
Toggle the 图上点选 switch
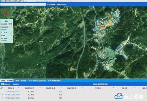[2, 84]
